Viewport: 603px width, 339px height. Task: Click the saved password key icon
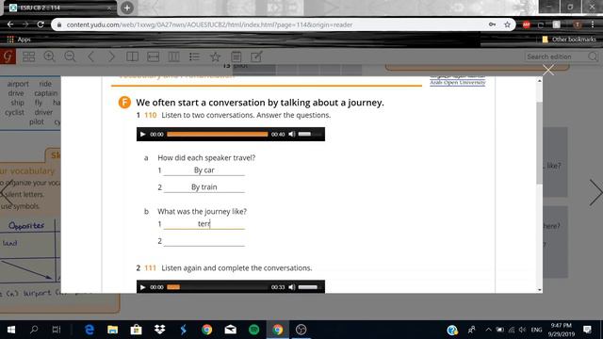click(492, 24)
